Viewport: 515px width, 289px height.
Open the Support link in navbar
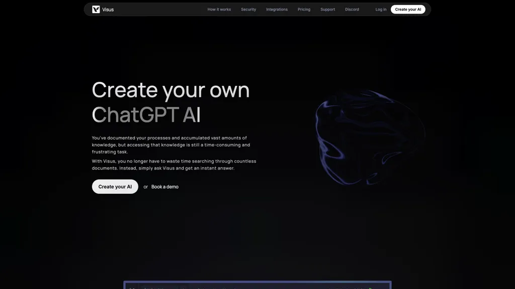(328, 10)
